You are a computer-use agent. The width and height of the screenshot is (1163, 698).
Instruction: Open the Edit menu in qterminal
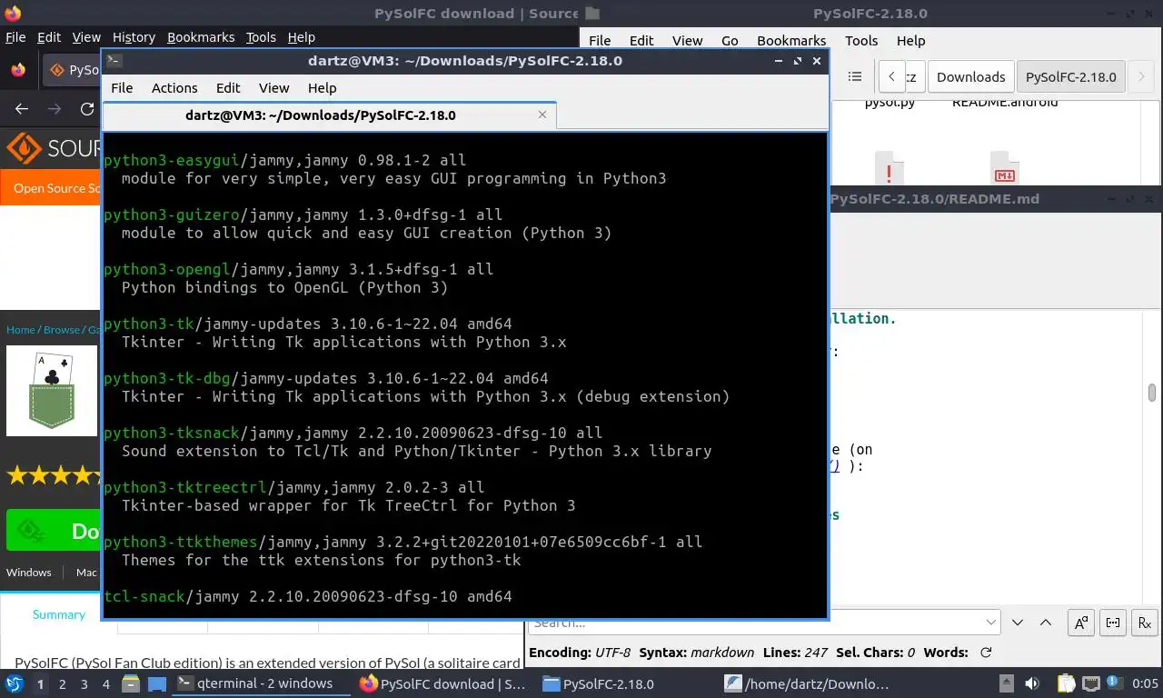[x=228, y=88]
